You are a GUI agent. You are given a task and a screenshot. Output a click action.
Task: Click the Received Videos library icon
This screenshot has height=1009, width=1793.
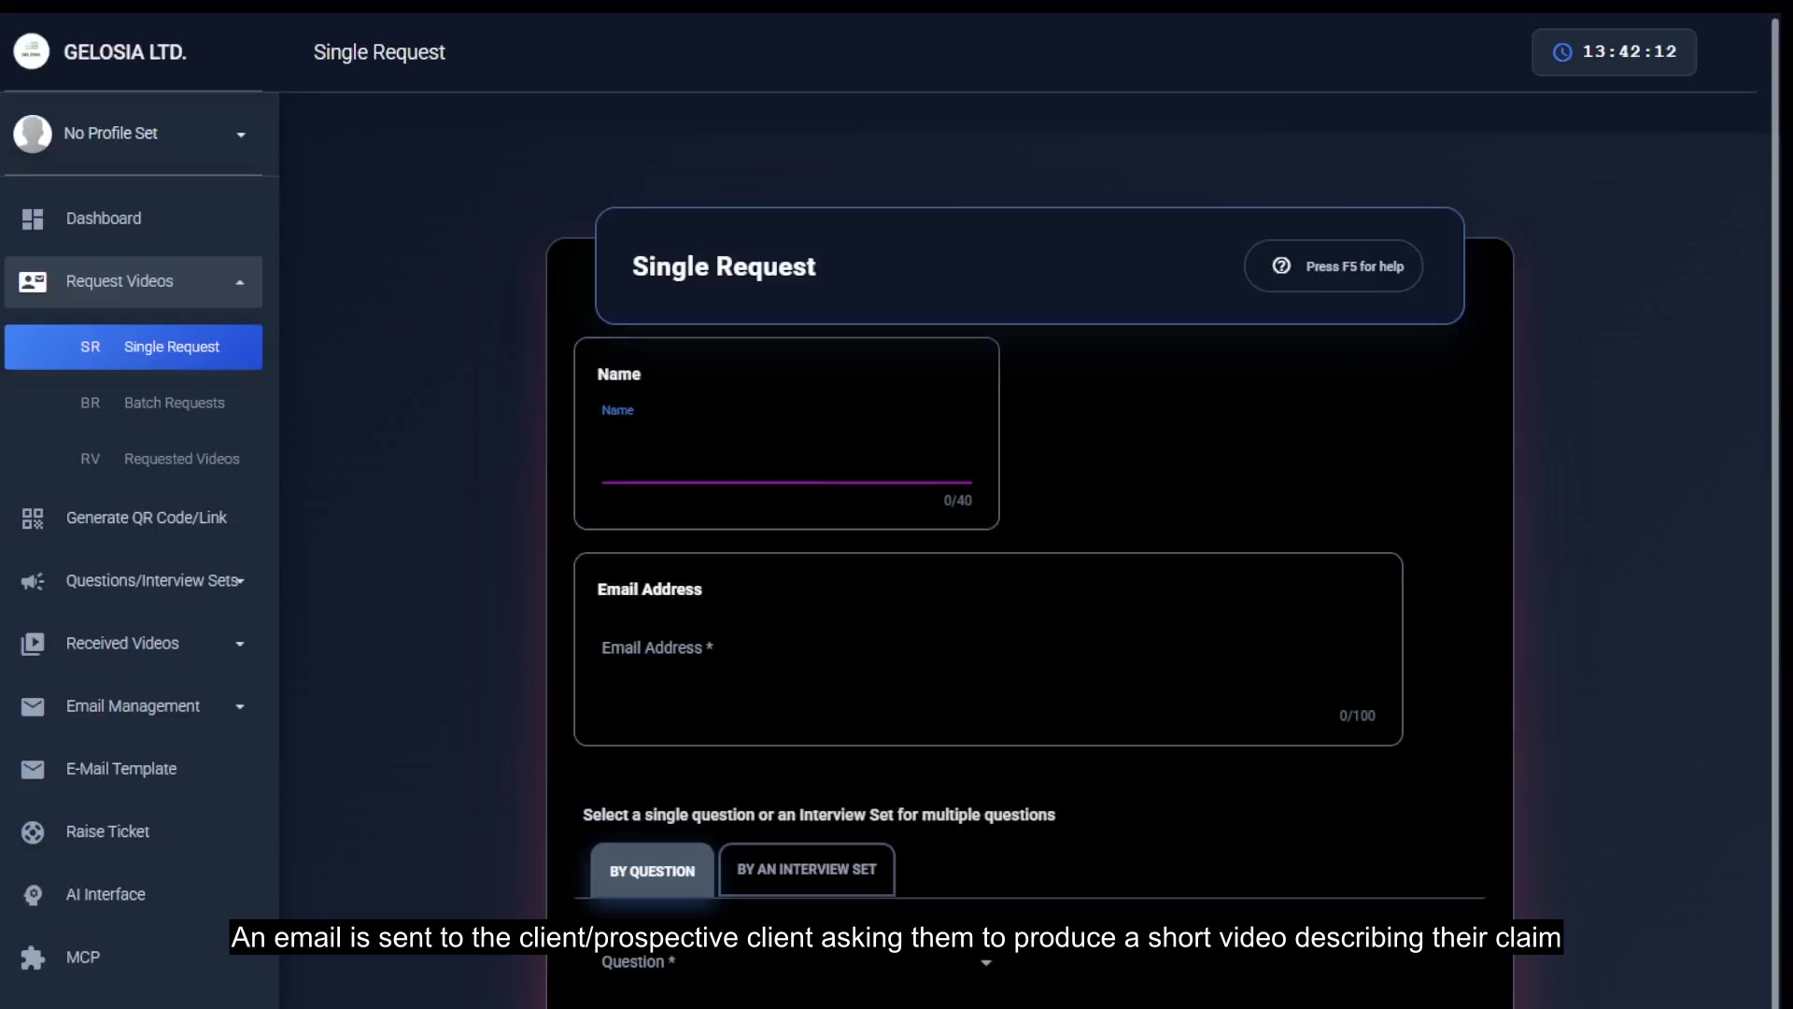tap(33, 644)
